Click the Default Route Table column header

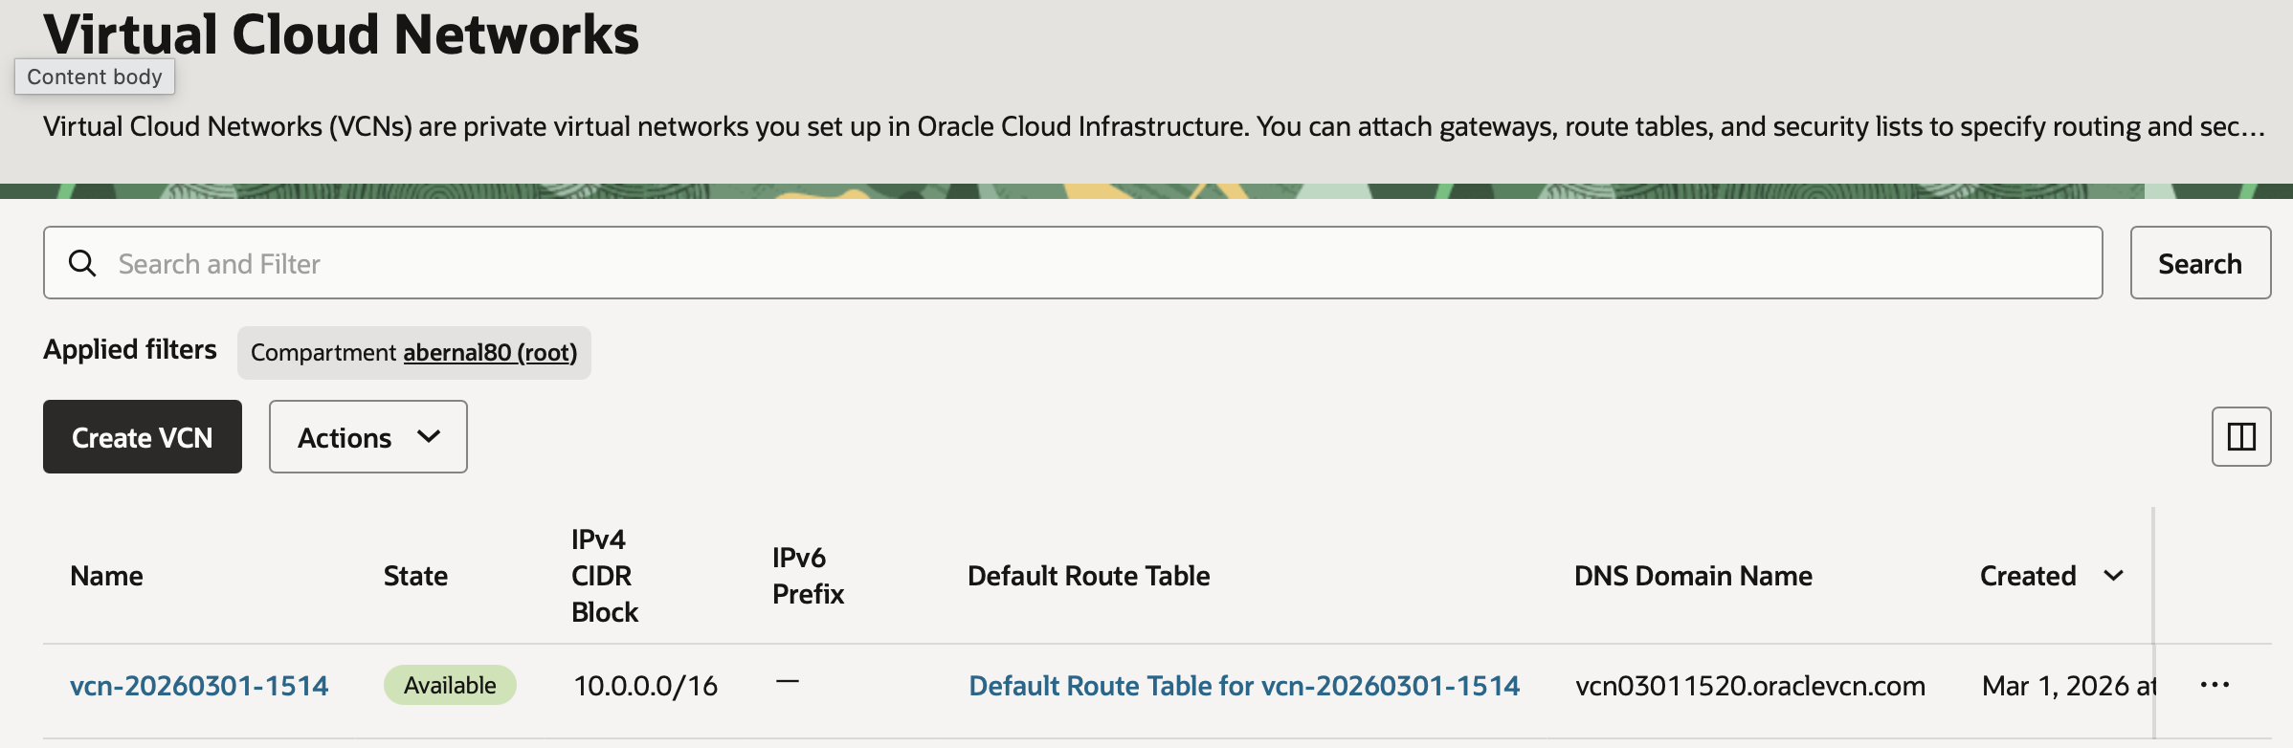click(x=1088, y=576)
